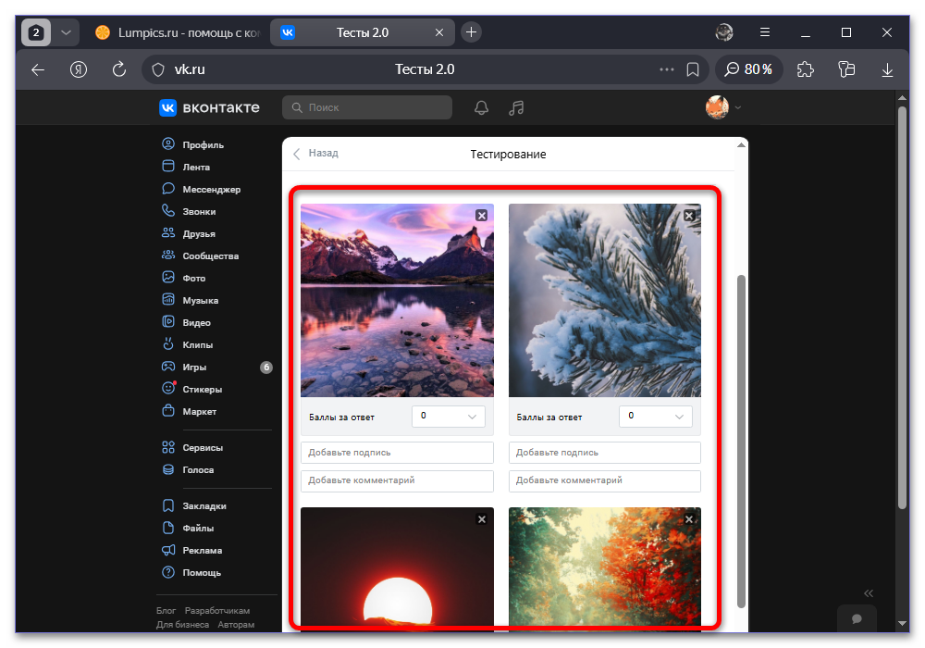Open the Лента news feed icon
925x648 pixels.
168,167
